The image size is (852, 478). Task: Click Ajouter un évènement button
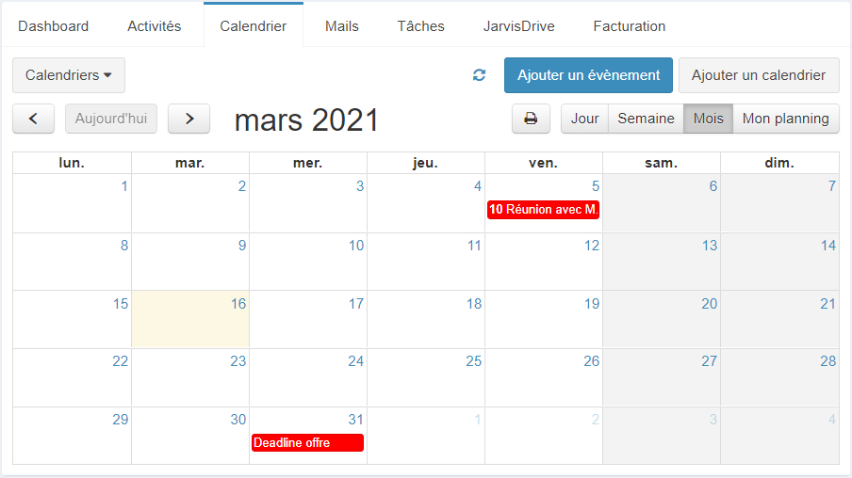(x=588, y=75)
